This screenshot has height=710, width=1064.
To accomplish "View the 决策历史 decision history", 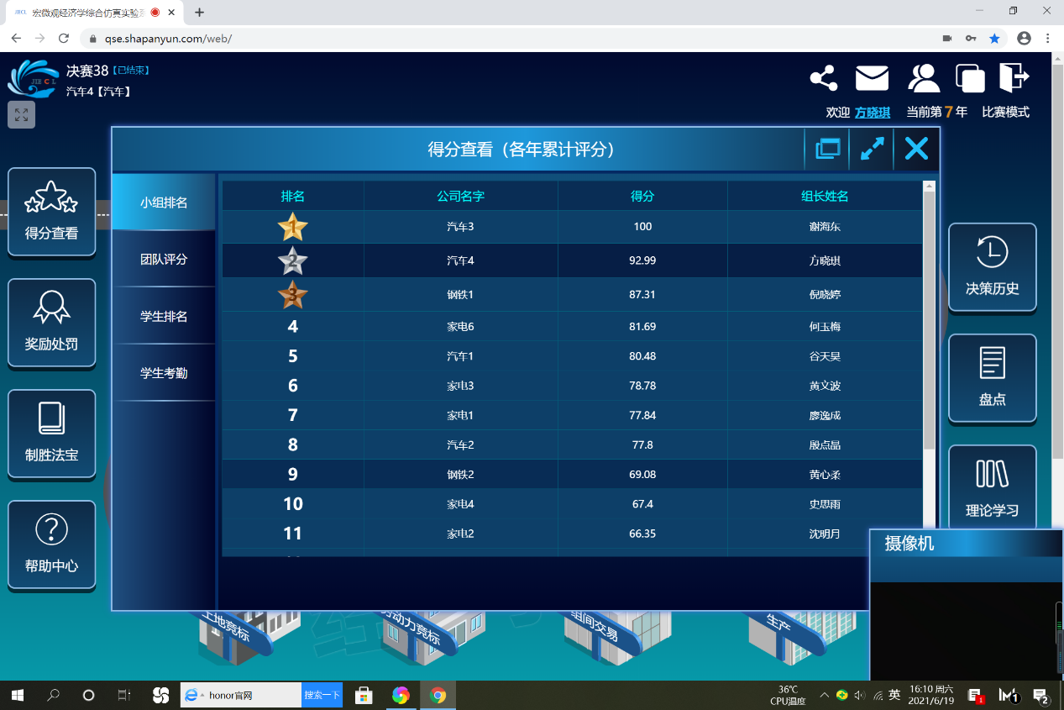I will (x=992, y=267).
